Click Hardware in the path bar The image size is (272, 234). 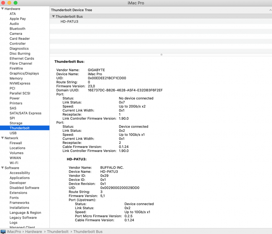point(33,232)
